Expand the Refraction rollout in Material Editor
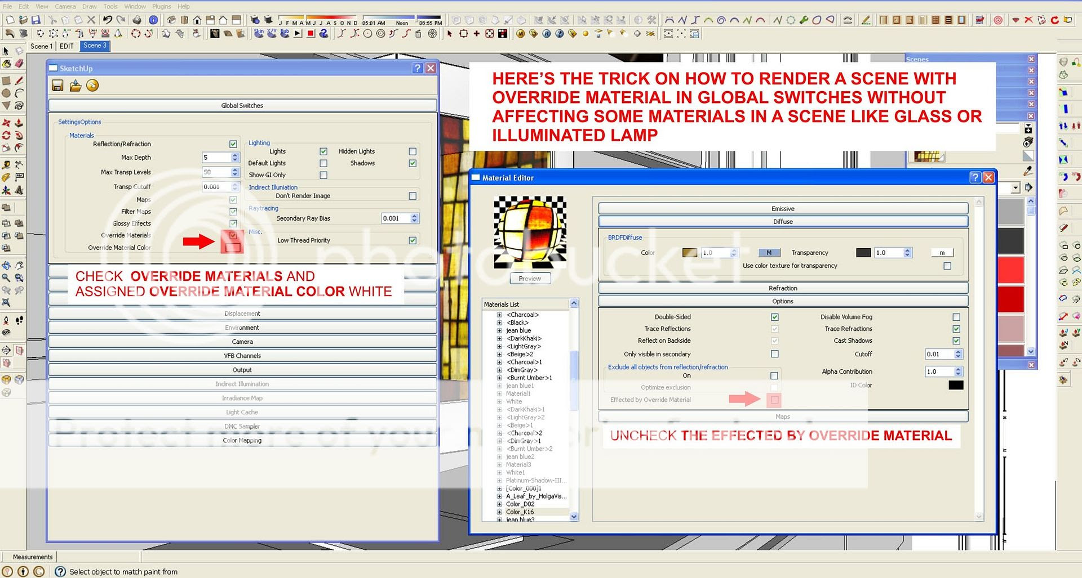This screenshot has height=578, width=1082. pyautogui.click(x=783, y=288)
